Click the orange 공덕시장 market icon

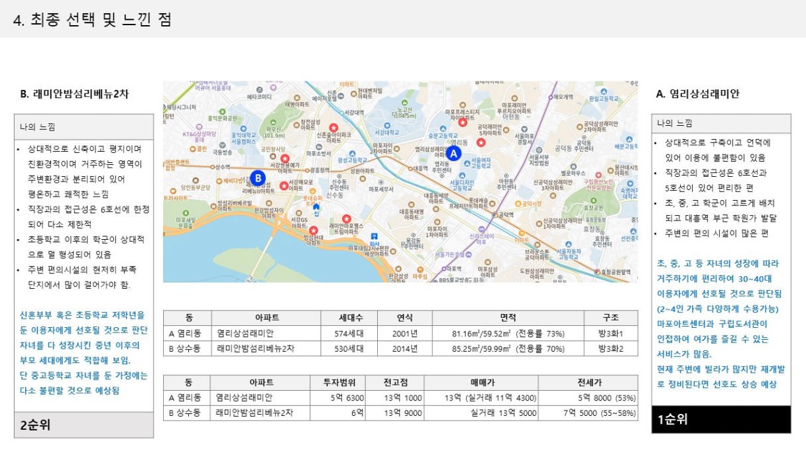coord(518,203)
